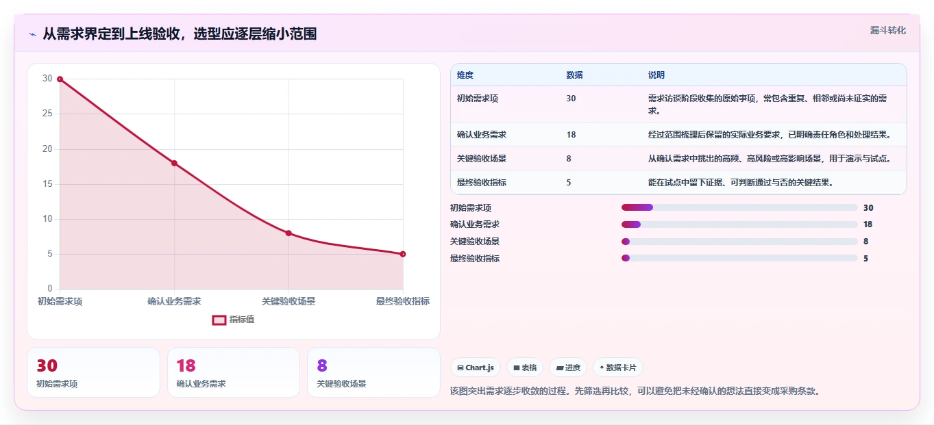Image resolution: width=934 pixels, height=425 pixels.
Task: Click the chart data point at value 30
Action: pyautogui.click(x=60, y=79)
